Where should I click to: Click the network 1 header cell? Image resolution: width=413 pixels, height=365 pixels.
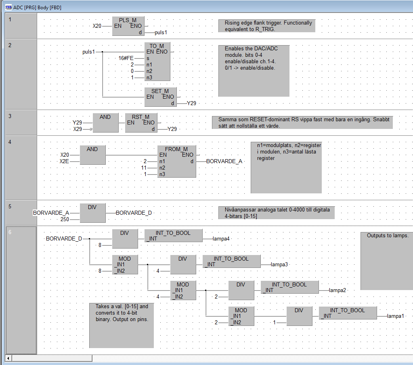point(21,26)
